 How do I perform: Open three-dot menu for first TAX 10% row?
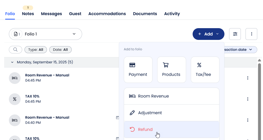pos(248,99)
